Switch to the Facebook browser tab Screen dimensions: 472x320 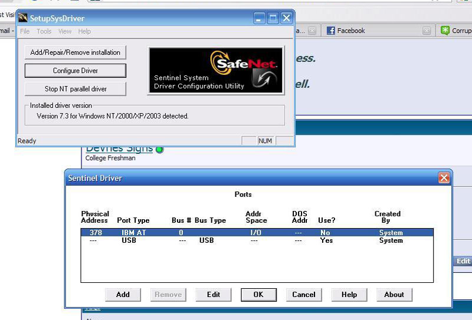tap(378, 31)
